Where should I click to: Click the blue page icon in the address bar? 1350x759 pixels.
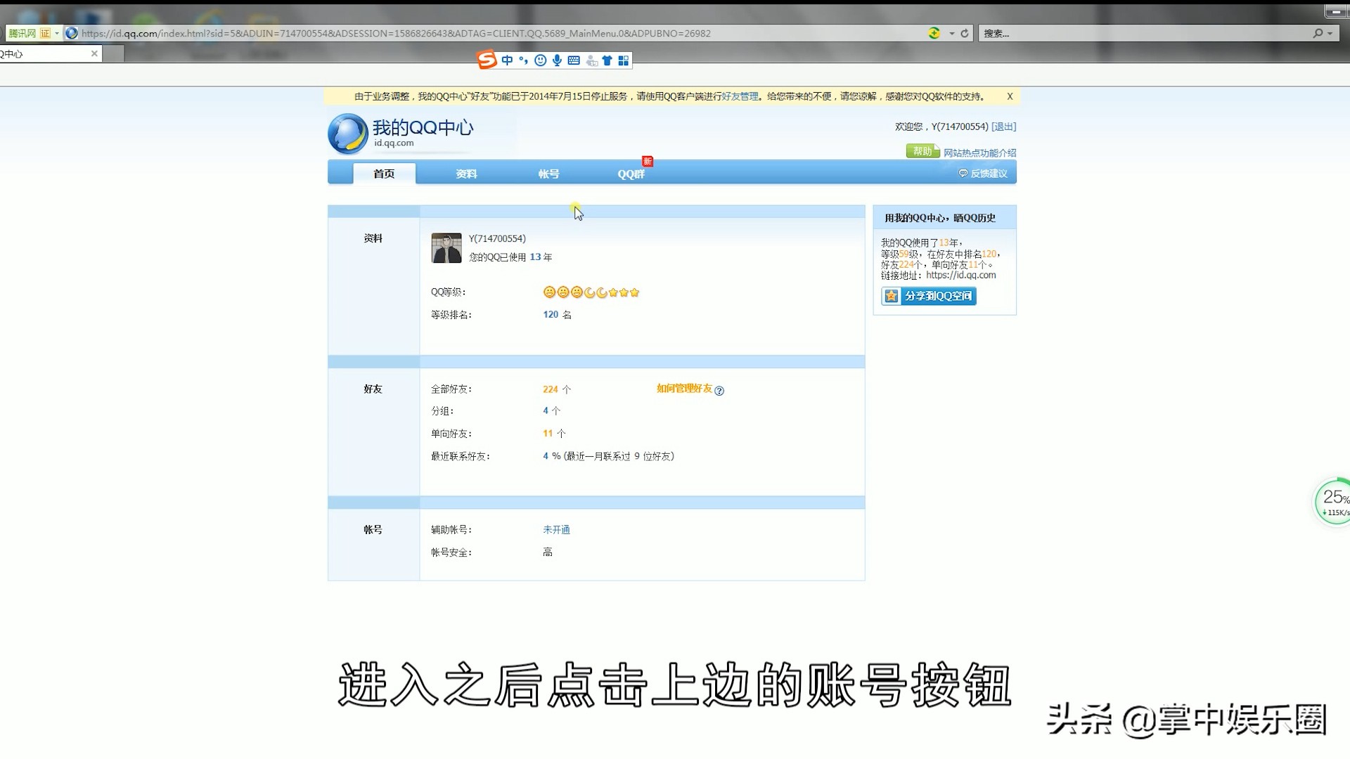click(x=71, y=33)
